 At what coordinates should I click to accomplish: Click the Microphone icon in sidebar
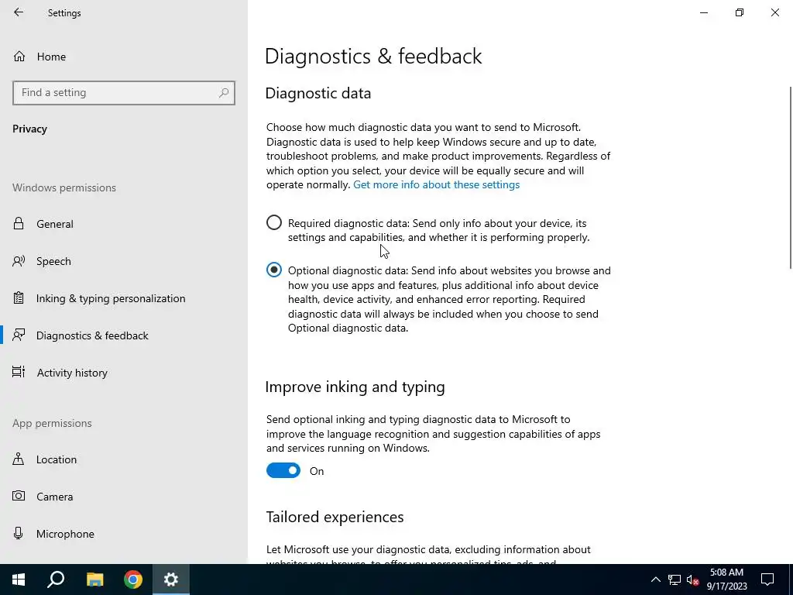tap(19, 533)
